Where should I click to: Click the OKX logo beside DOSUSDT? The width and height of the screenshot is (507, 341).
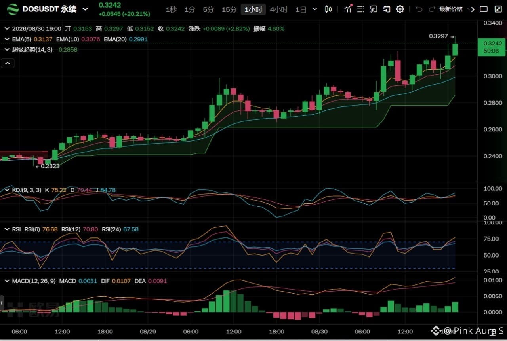(13, 9)
